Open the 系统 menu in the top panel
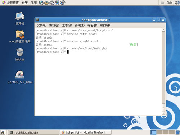 [x=34, y=3]
